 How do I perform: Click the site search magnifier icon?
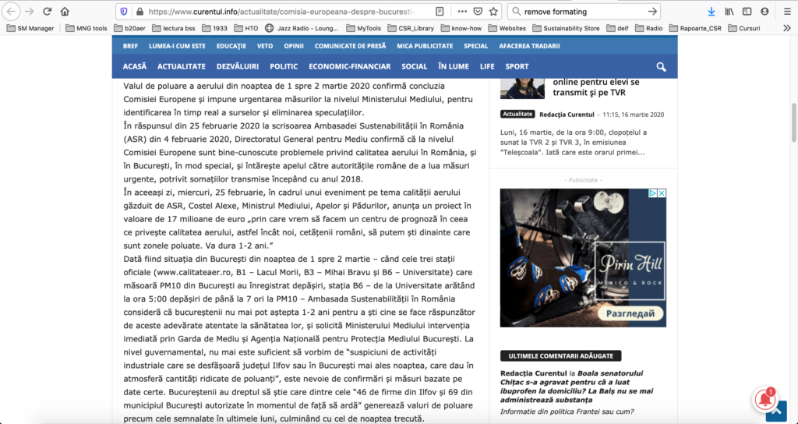(x=661, y=67)
